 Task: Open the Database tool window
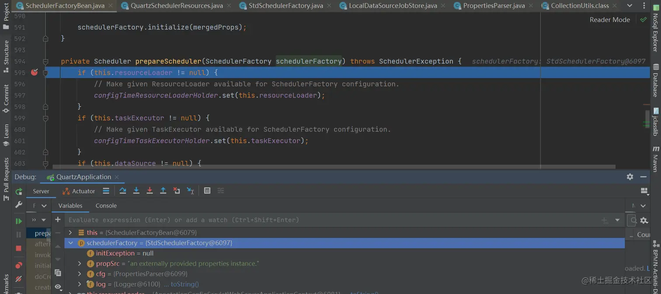[x=655, y=81]
